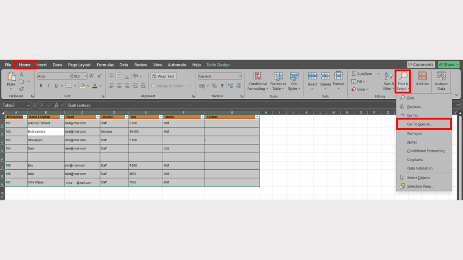
Task: Click the Insert Function fx icon
Action: (57, 105)
